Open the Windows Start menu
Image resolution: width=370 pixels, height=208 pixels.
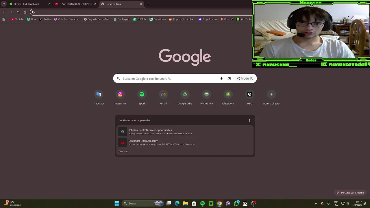point(117,203)
